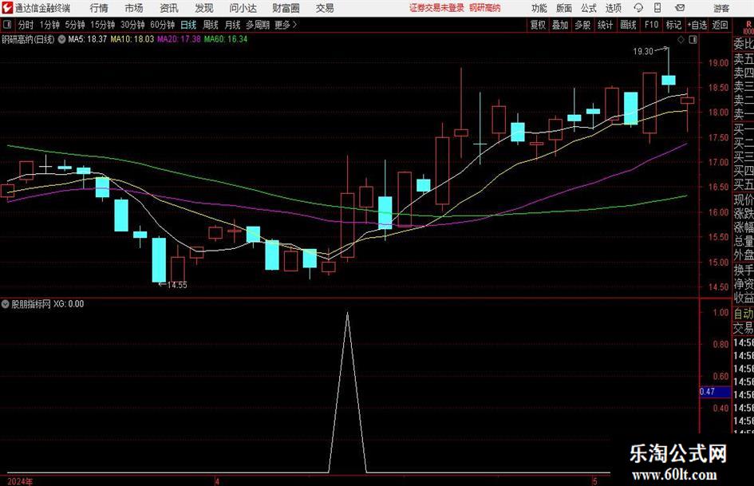Click the 5 month marker on timeline
This screenshot has height=486, width=754.
[x=595, y=481]
